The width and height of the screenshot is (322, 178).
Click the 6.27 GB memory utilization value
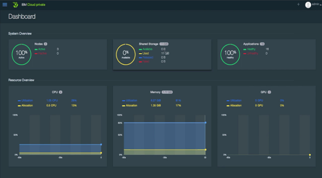pyautogui.click(x=155, y=101)
